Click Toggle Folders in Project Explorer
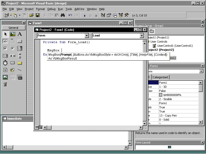206x154 pixels. click(152, 31)
